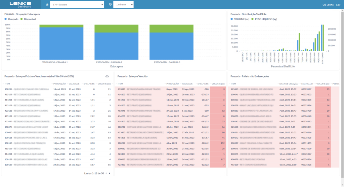344x193 pixels.
Task: Click the '-580' shelf life cell
Action: click(x=206, y=89)
